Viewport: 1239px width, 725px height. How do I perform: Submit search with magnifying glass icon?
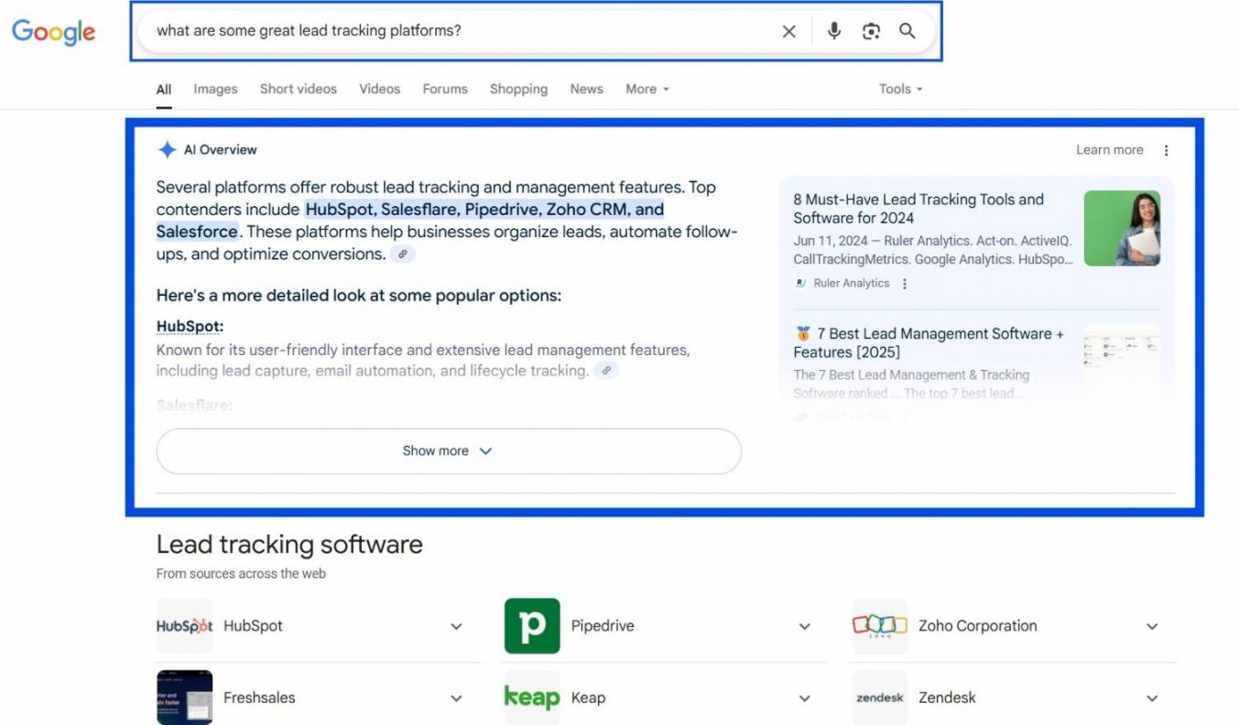[908, 31]
